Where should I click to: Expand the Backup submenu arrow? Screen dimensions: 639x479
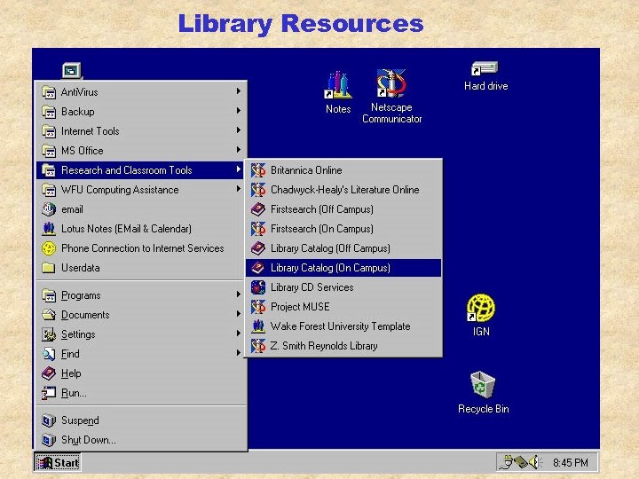click(239, 111)
